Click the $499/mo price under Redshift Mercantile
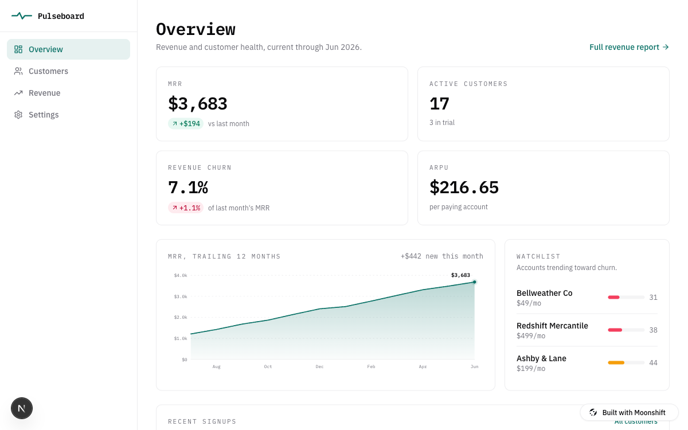 coord(531,336)
